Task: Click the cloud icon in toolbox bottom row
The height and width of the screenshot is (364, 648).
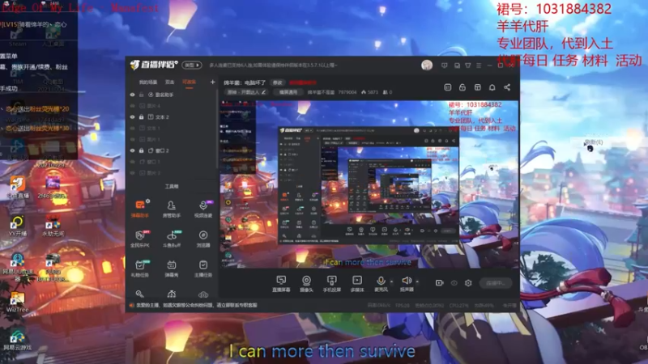Action: coord(203,294)
